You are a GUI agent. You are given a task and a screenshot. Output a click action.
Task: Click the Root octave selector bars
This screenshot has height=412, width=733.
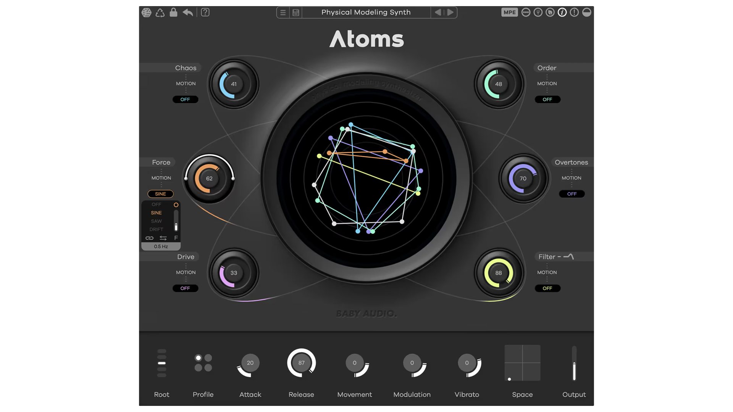162,363
